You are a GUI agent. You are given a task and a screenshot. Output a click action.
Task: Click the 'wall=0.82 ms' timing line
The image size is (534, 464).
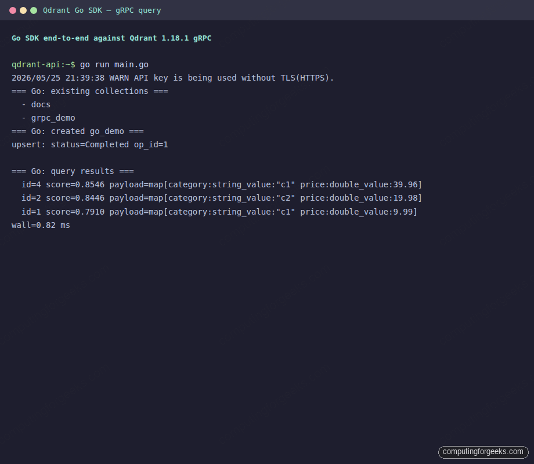click(x=41, y=225)
